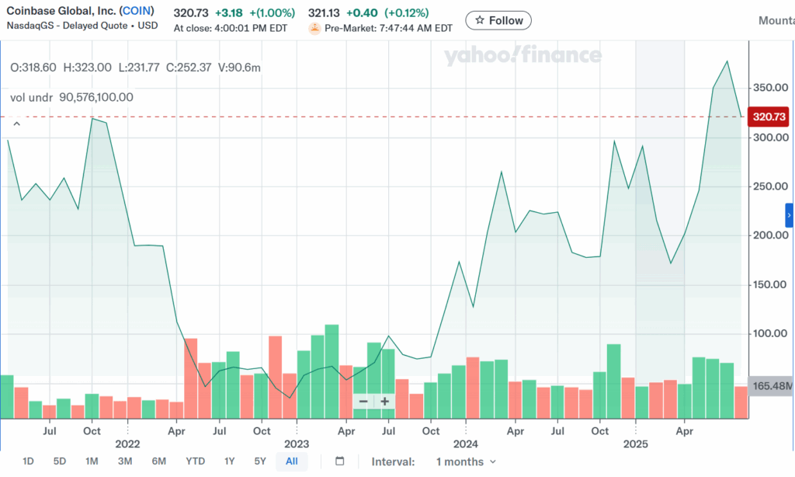Click the 2023 year axis label
795x477 pixels.
(297, 444)
